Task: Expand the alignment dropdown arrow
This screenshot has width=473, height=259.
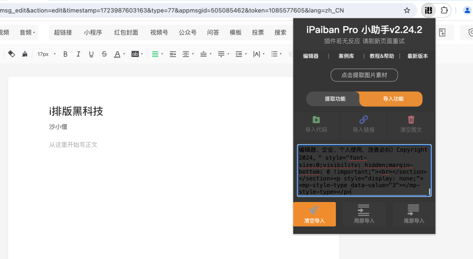Action: click(x=162, y=54)
